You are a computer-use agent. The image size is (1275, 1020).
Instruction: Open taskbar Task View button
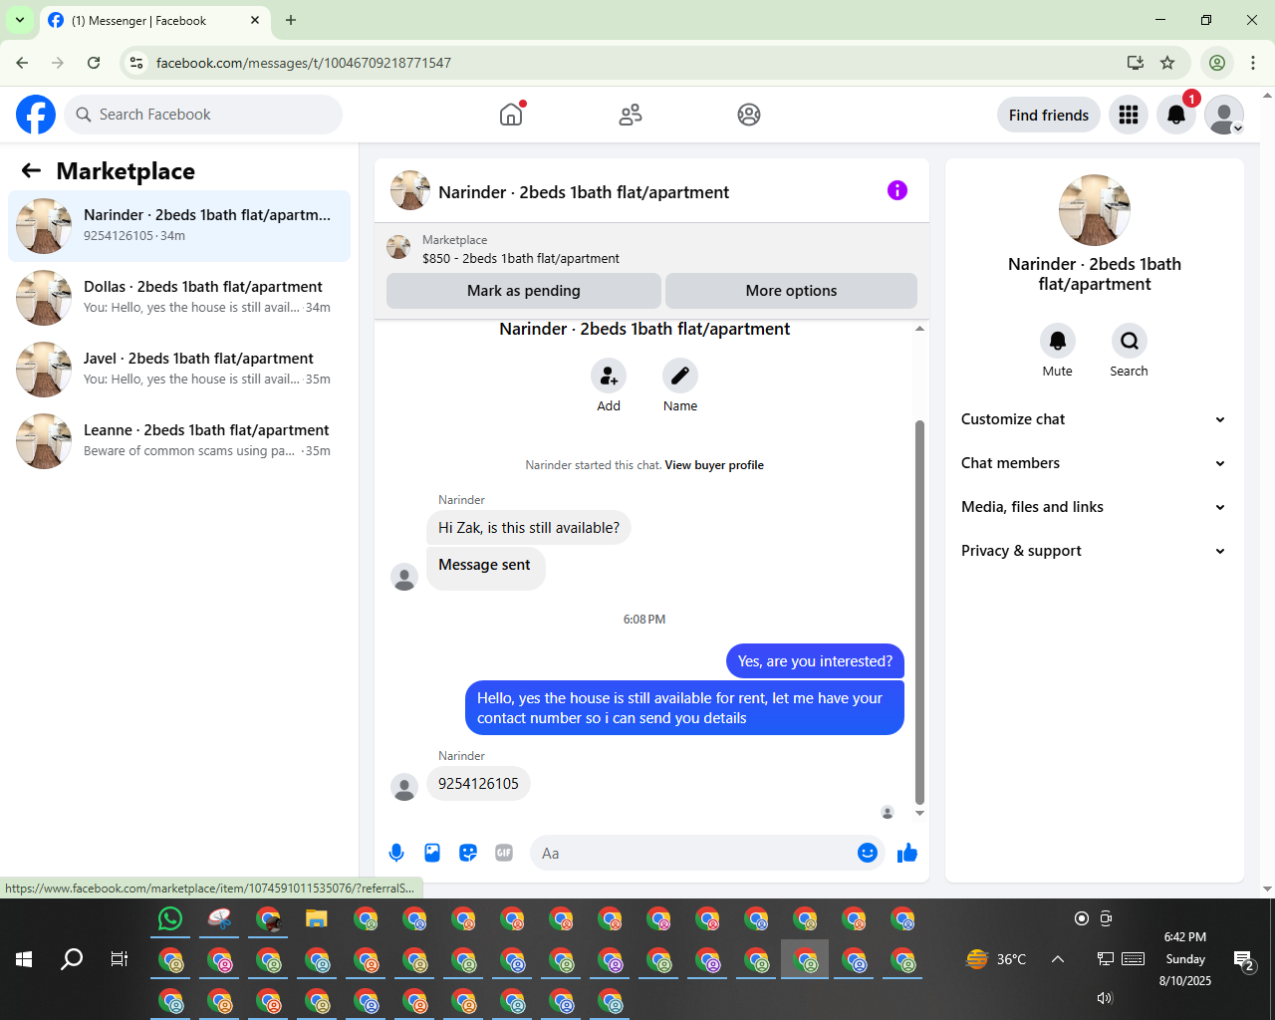[120, 959]
